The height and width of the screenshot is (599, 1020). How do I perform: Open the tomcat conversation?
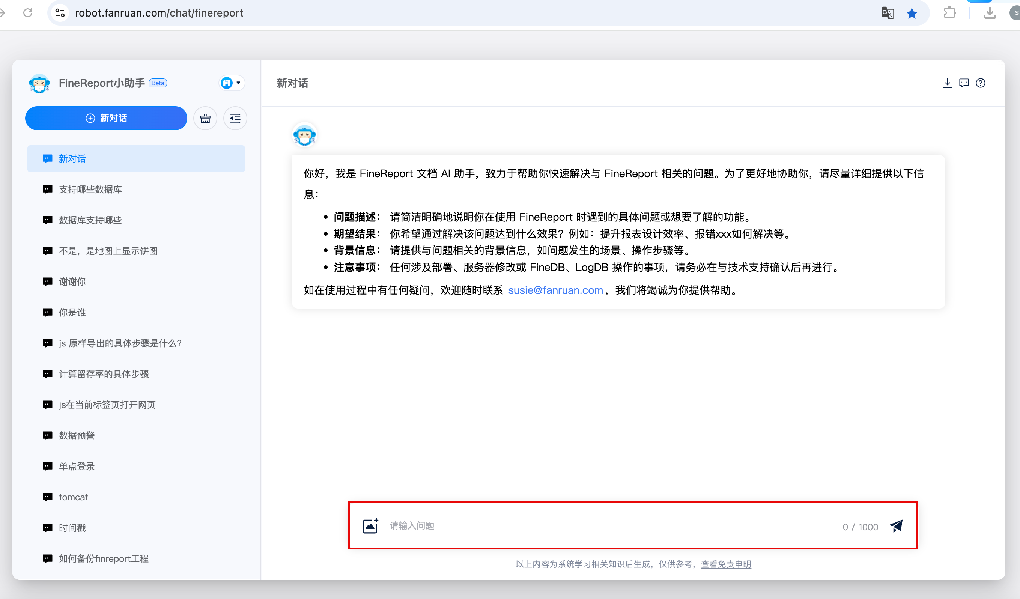(73, 497)
